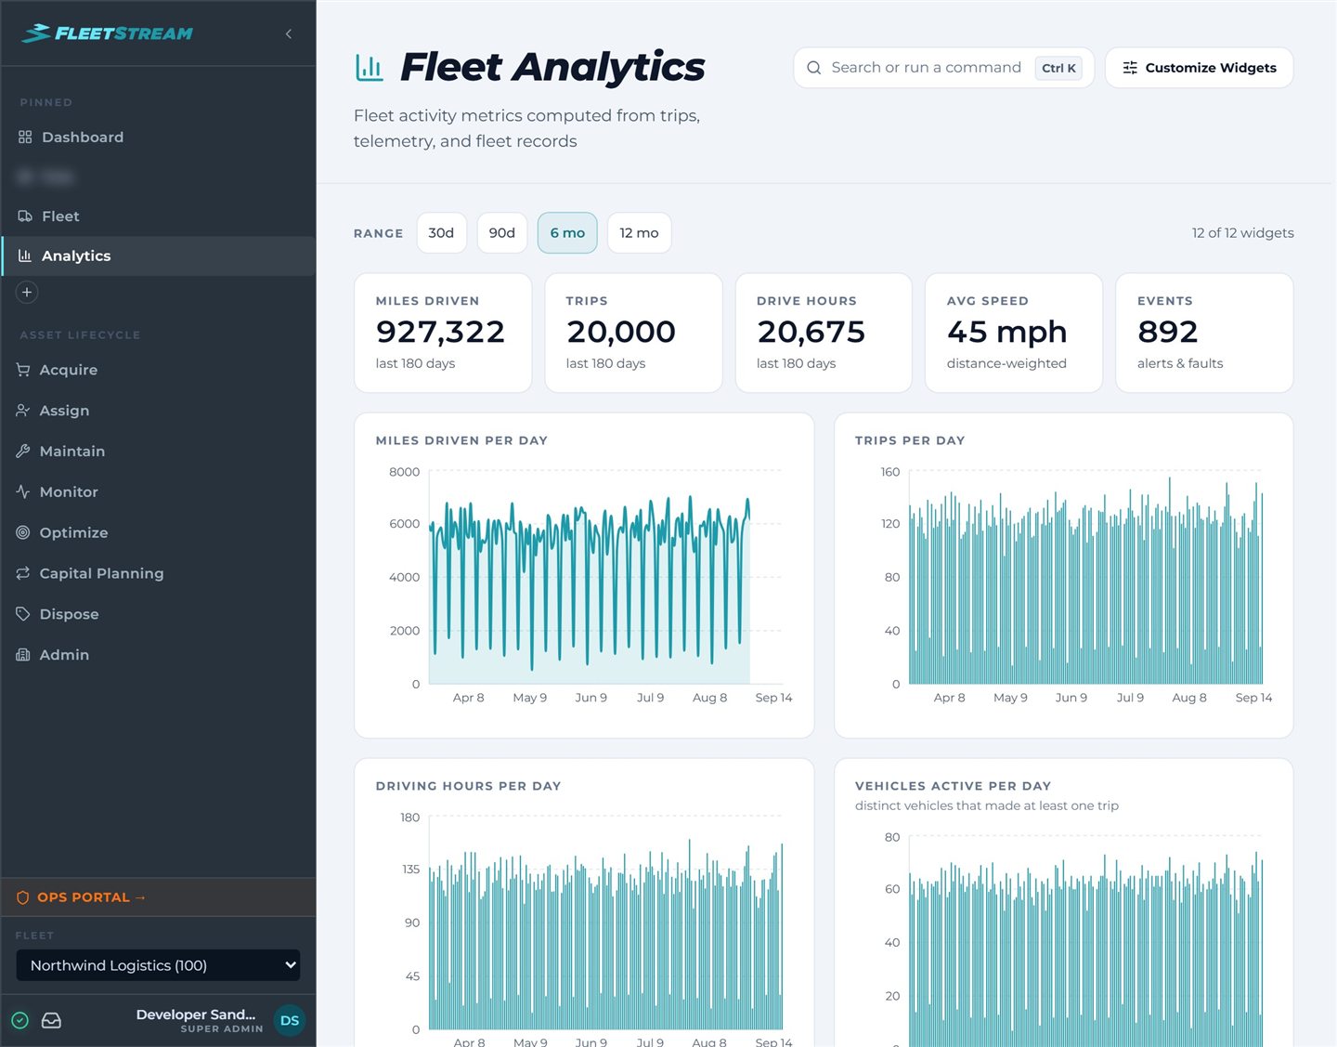This screenshot has width=1337, height=1047.
Task: Go to the Assign page
Action: click(158, 411)
